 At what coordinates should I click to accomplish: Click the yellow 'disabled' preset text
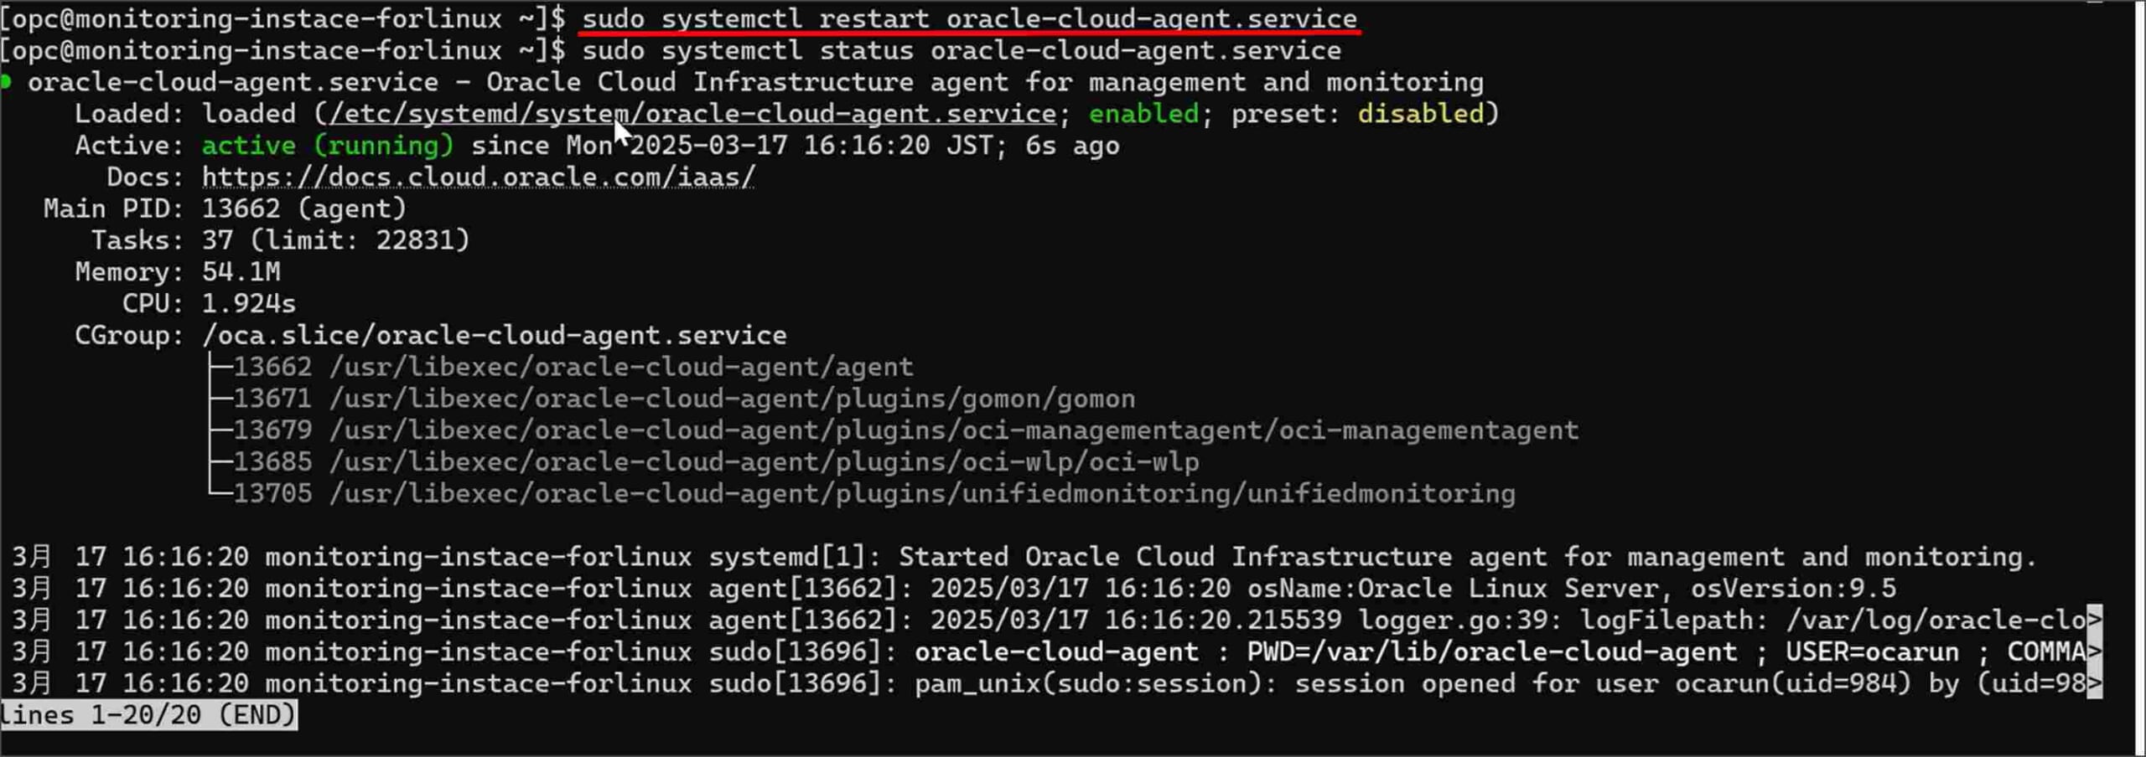[1420, 113]
